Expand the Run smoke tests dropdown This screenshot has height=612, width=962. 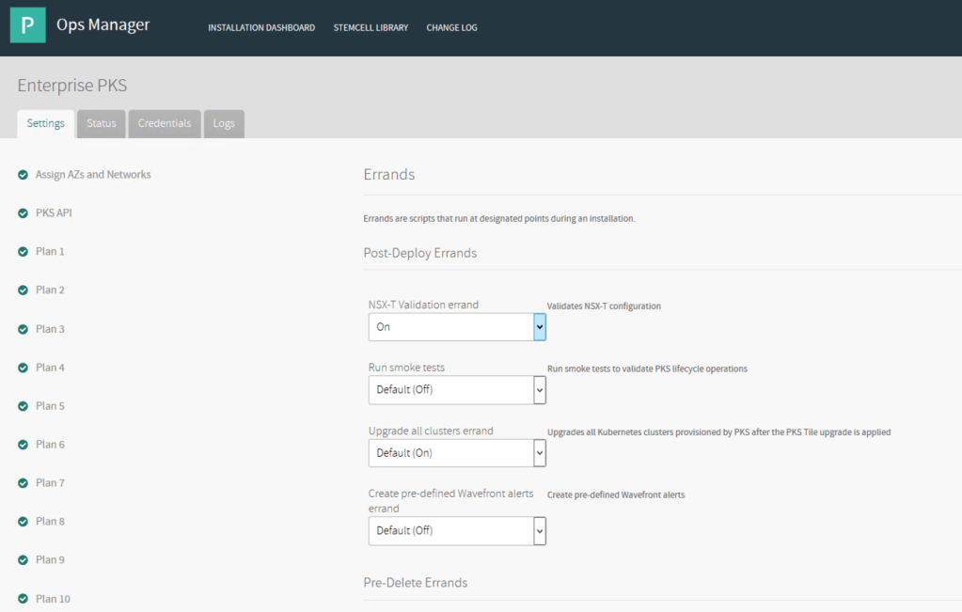456,389
